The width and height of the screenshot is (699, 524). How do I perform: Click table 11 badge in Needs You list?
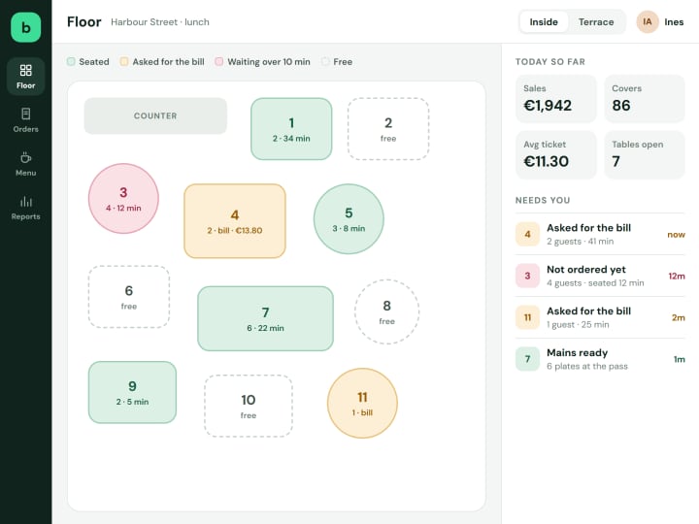[x=527, y=317]
